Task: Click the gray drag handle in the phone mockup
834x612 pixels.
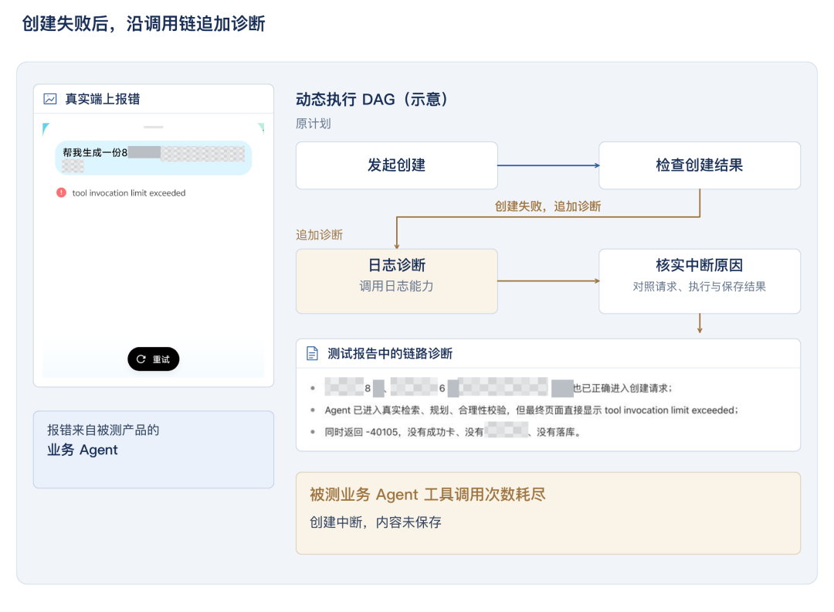Action: point(153,127)
